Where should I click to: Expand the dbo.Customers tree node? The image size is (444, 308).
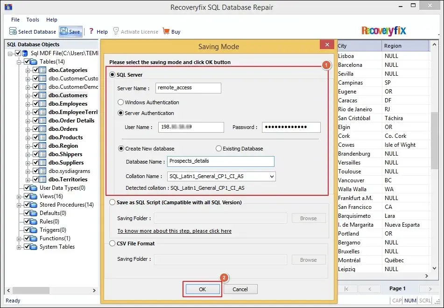(x=28, y=96)
